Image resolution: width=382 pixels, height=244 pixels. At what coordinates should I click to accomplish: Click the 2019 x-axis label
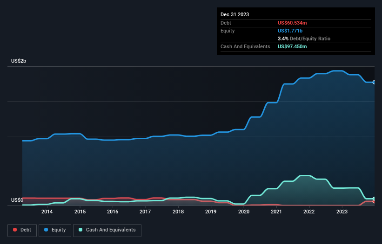(x=211, y=212)
